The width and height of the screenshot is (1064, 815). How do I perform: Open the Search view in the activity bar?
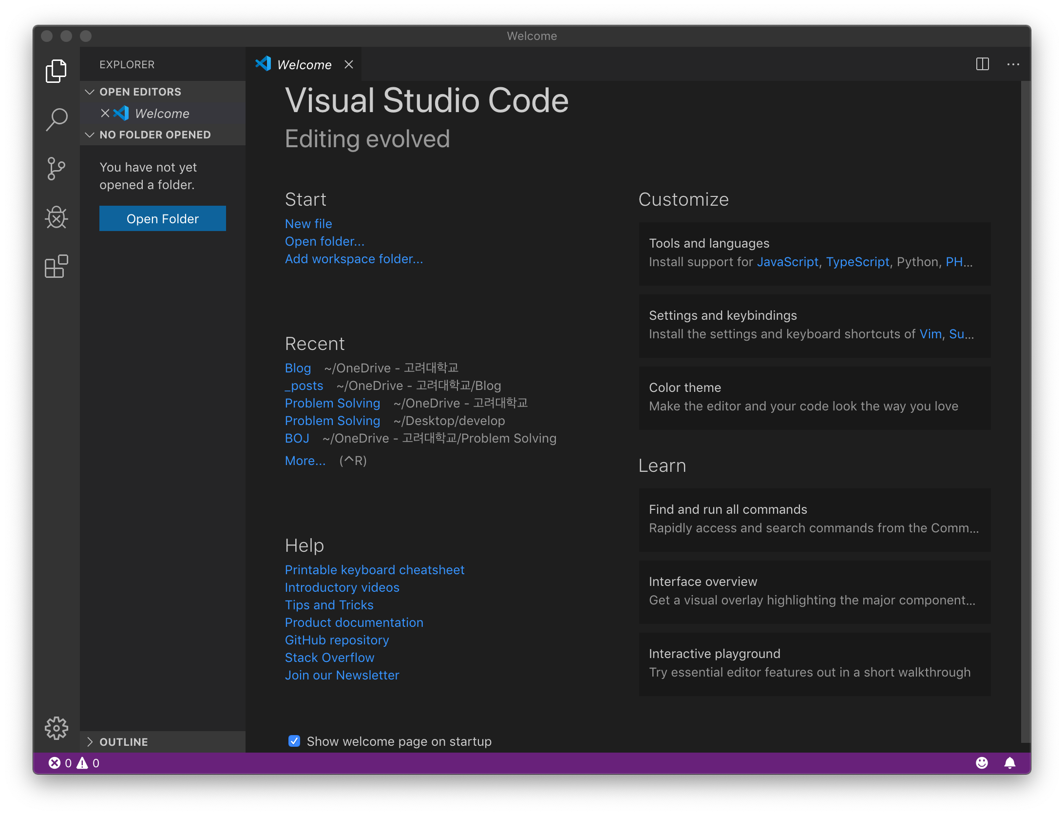tap(56, 119)
